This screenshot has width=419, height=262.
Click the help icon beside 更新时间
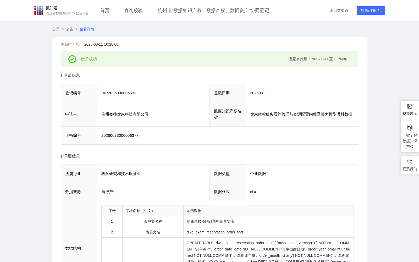(x=78, y=44)
